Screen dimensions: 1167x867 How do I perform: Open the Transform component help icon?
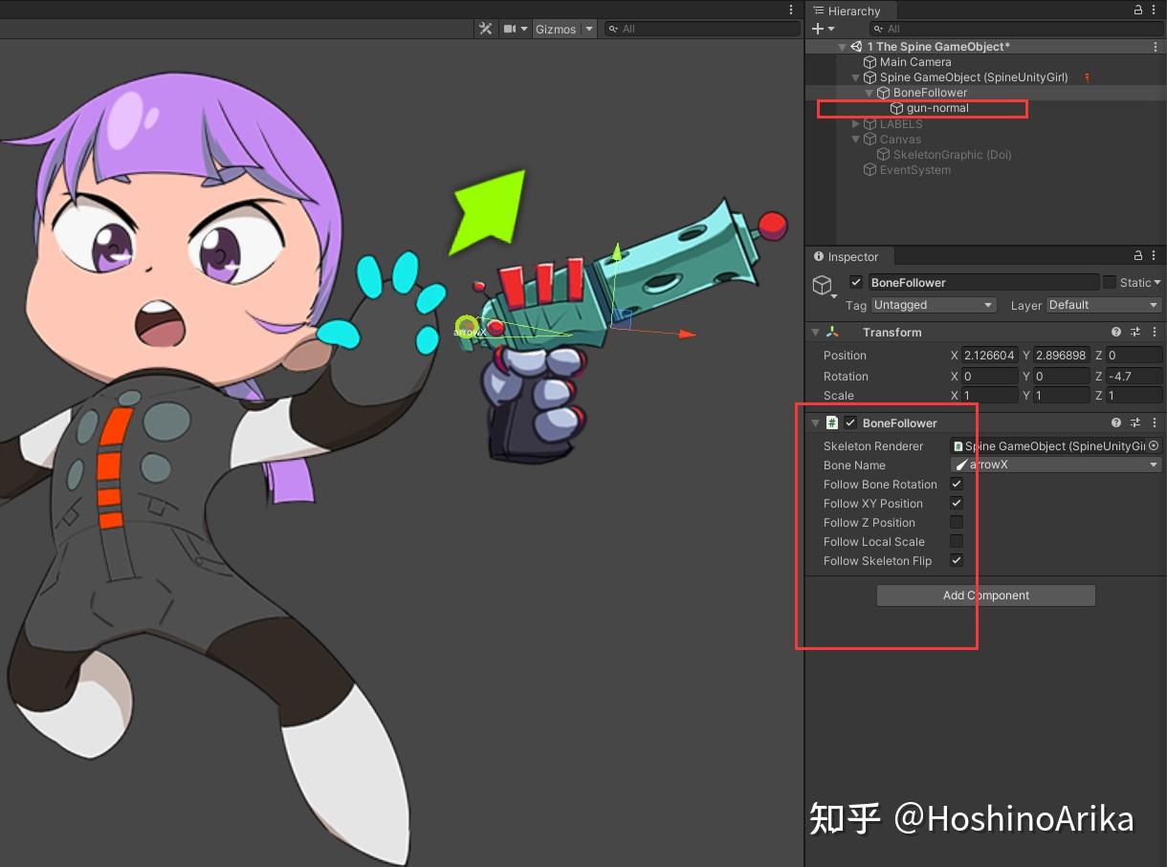tap(1115, 332)
